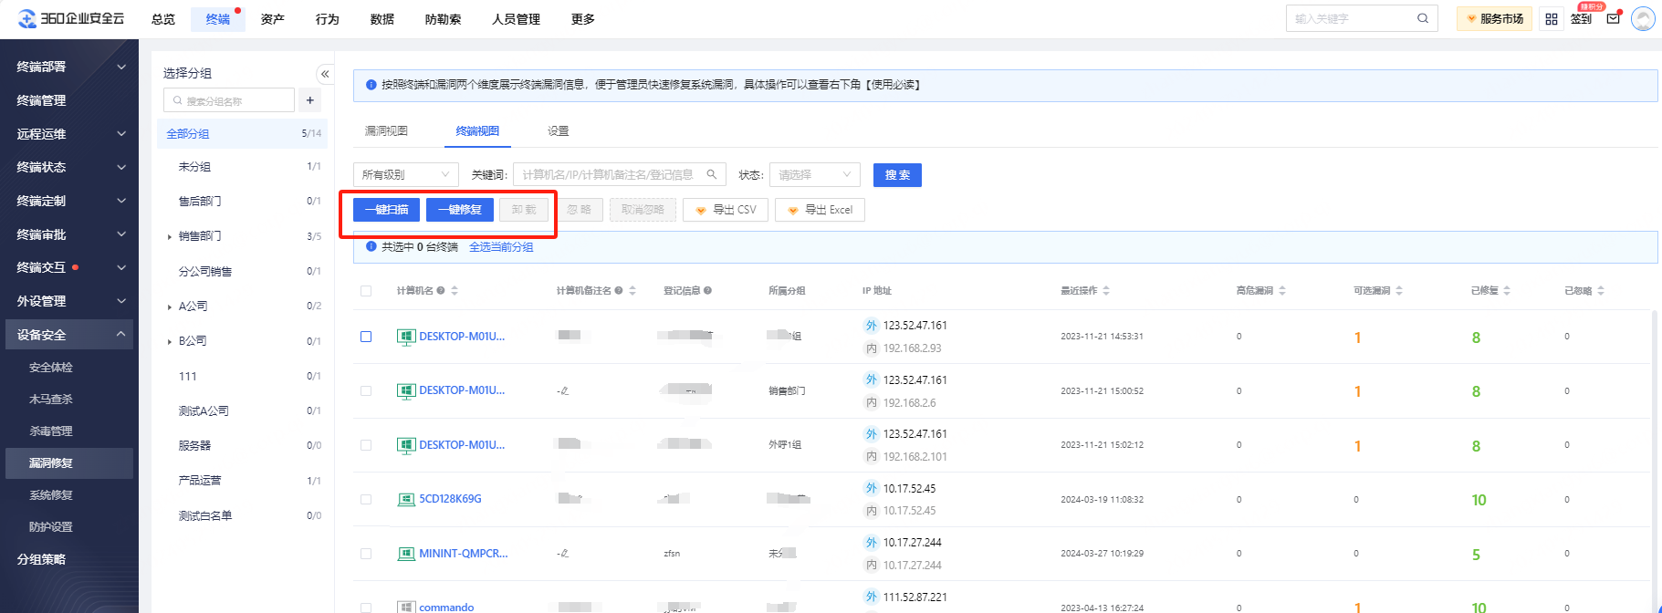Screen dimensions: 1662x613
Task: Switch to the 漏洞视图 tab
Action: tap(386, 131)
